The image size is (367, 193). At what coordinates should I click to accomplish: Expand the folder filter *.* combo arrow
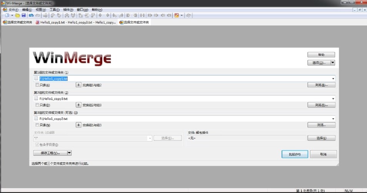click(x=150, y=138)
